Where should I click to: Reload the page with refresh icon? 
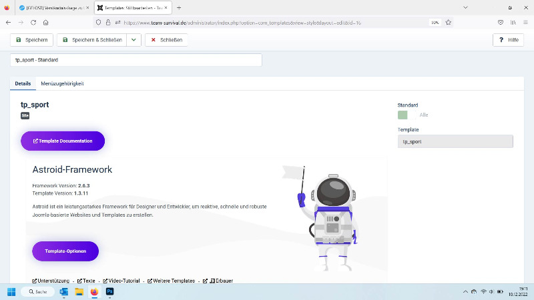[33, 23]
